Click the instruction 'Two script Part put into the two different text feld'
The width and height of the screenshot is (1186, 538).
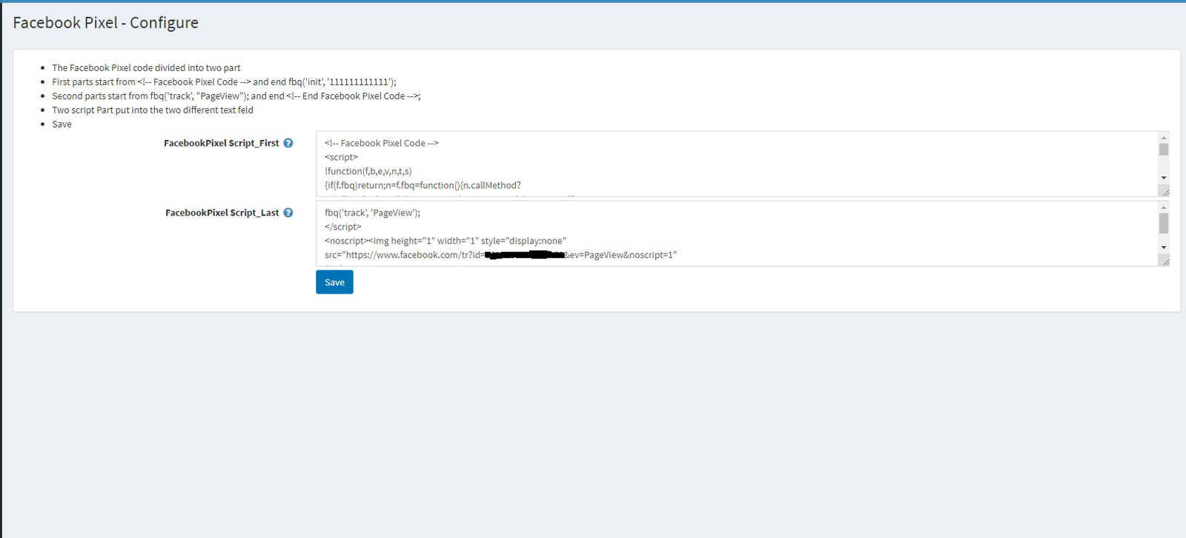(x=153, y=110)
